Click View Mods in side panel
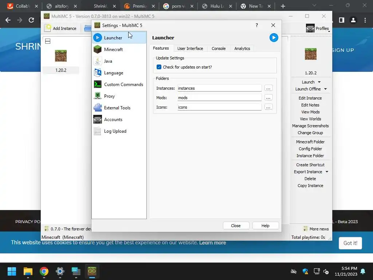 [x=310, y=112]
